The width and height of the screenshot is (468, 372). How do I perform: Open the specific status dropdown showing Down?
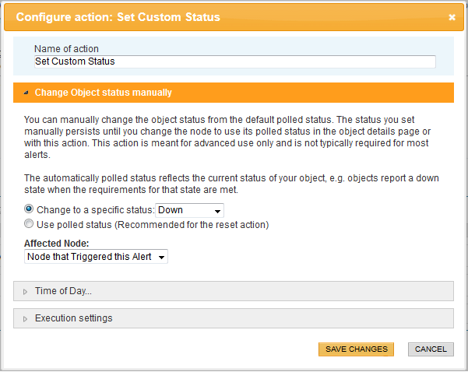coord(189,210)
